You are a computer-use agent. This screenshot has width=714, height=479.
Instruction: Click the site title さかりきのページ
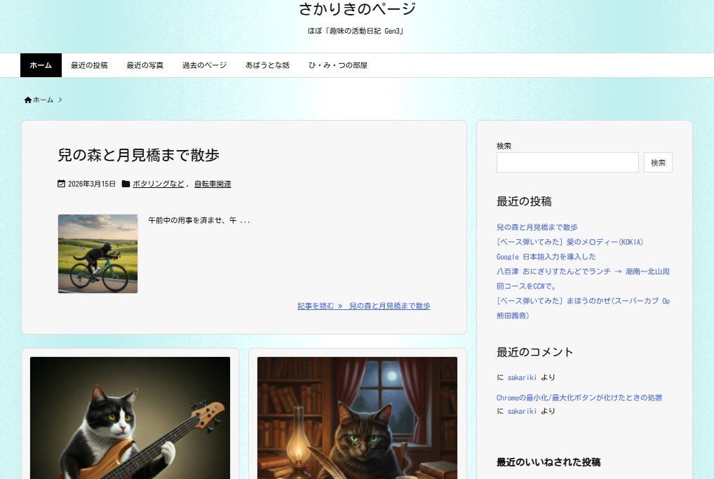tap(357, 9)
